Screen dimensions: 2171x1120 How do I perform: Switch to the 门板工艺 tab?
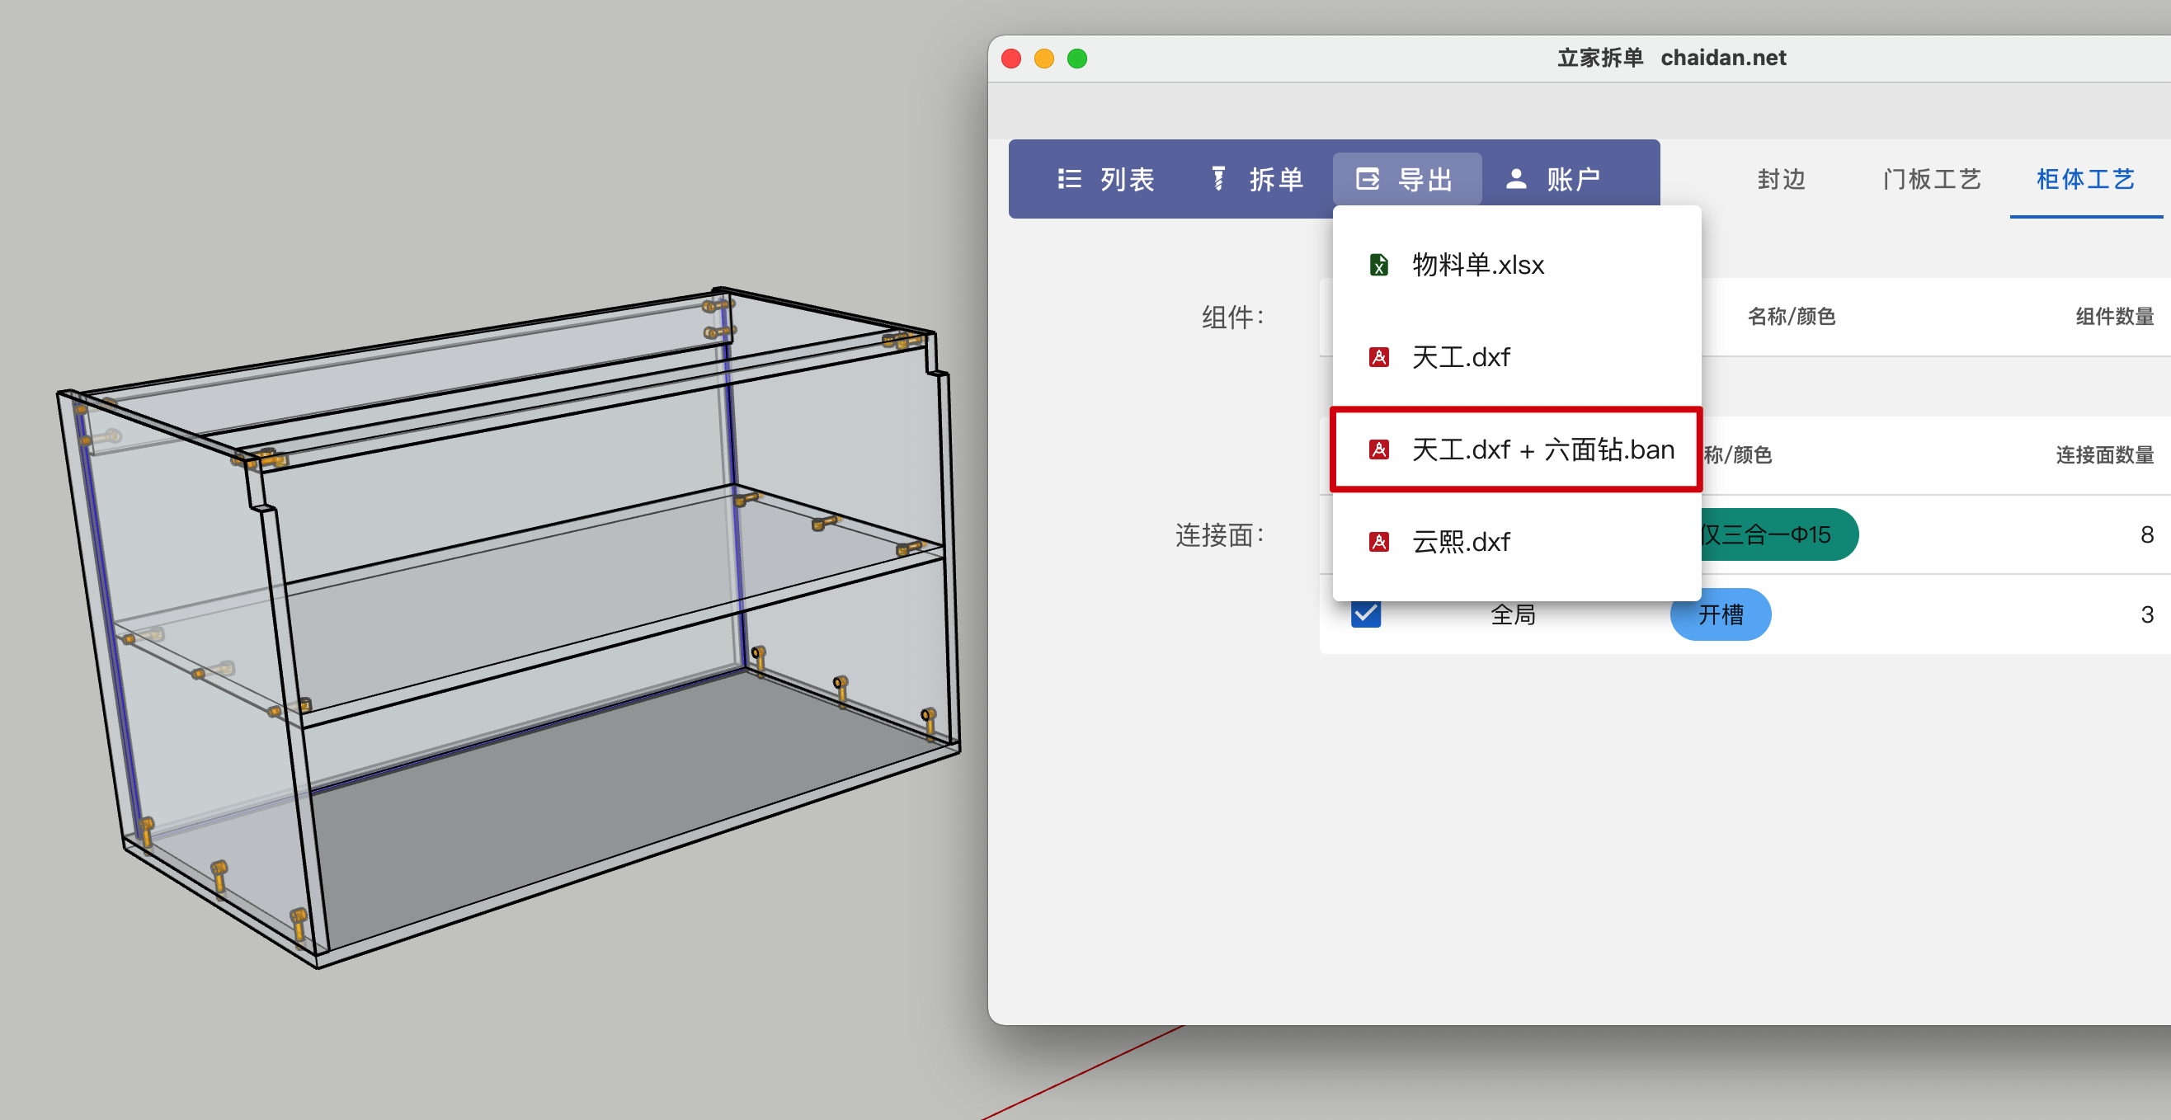tap(1931, 179)
